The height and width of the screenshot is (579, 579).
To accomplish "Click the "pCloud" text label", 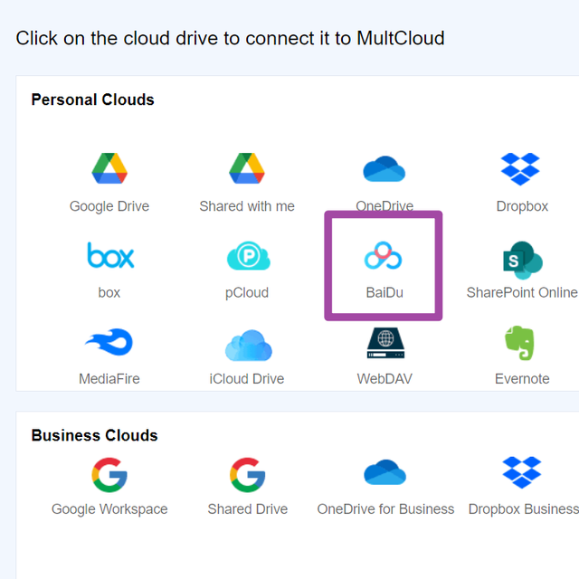I will pos(247,293).
